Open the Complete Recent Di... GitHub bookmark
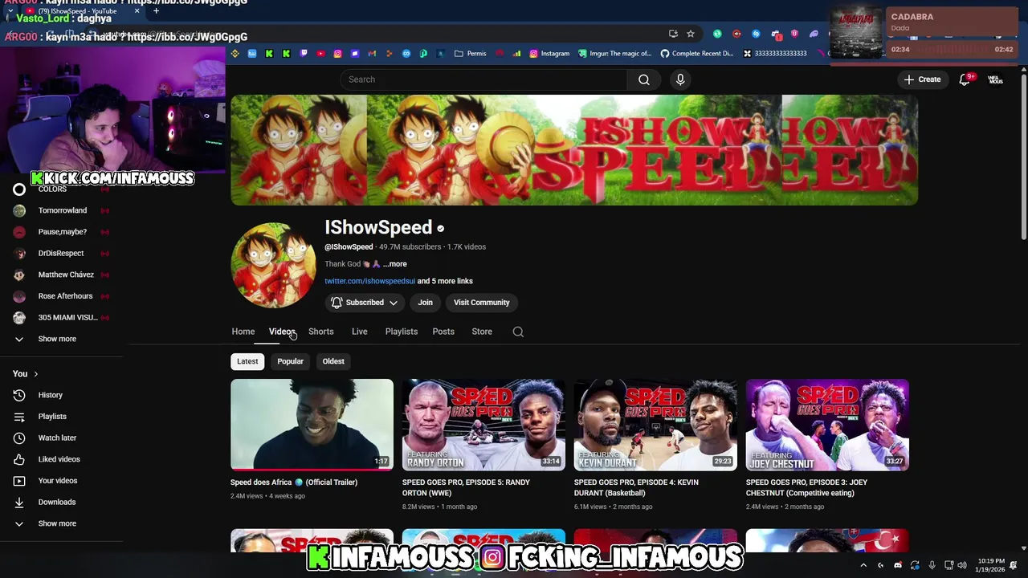Screen dimensions: 1028x578 coord(697,54)
